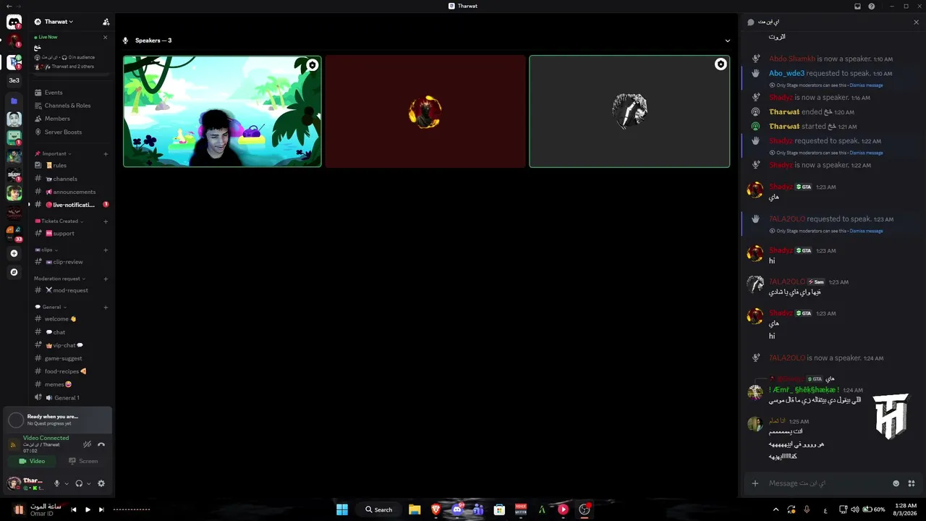Add channel to Moderation request category
The height and width of the screenshot is (521, 926).
(x=106, y=279)
